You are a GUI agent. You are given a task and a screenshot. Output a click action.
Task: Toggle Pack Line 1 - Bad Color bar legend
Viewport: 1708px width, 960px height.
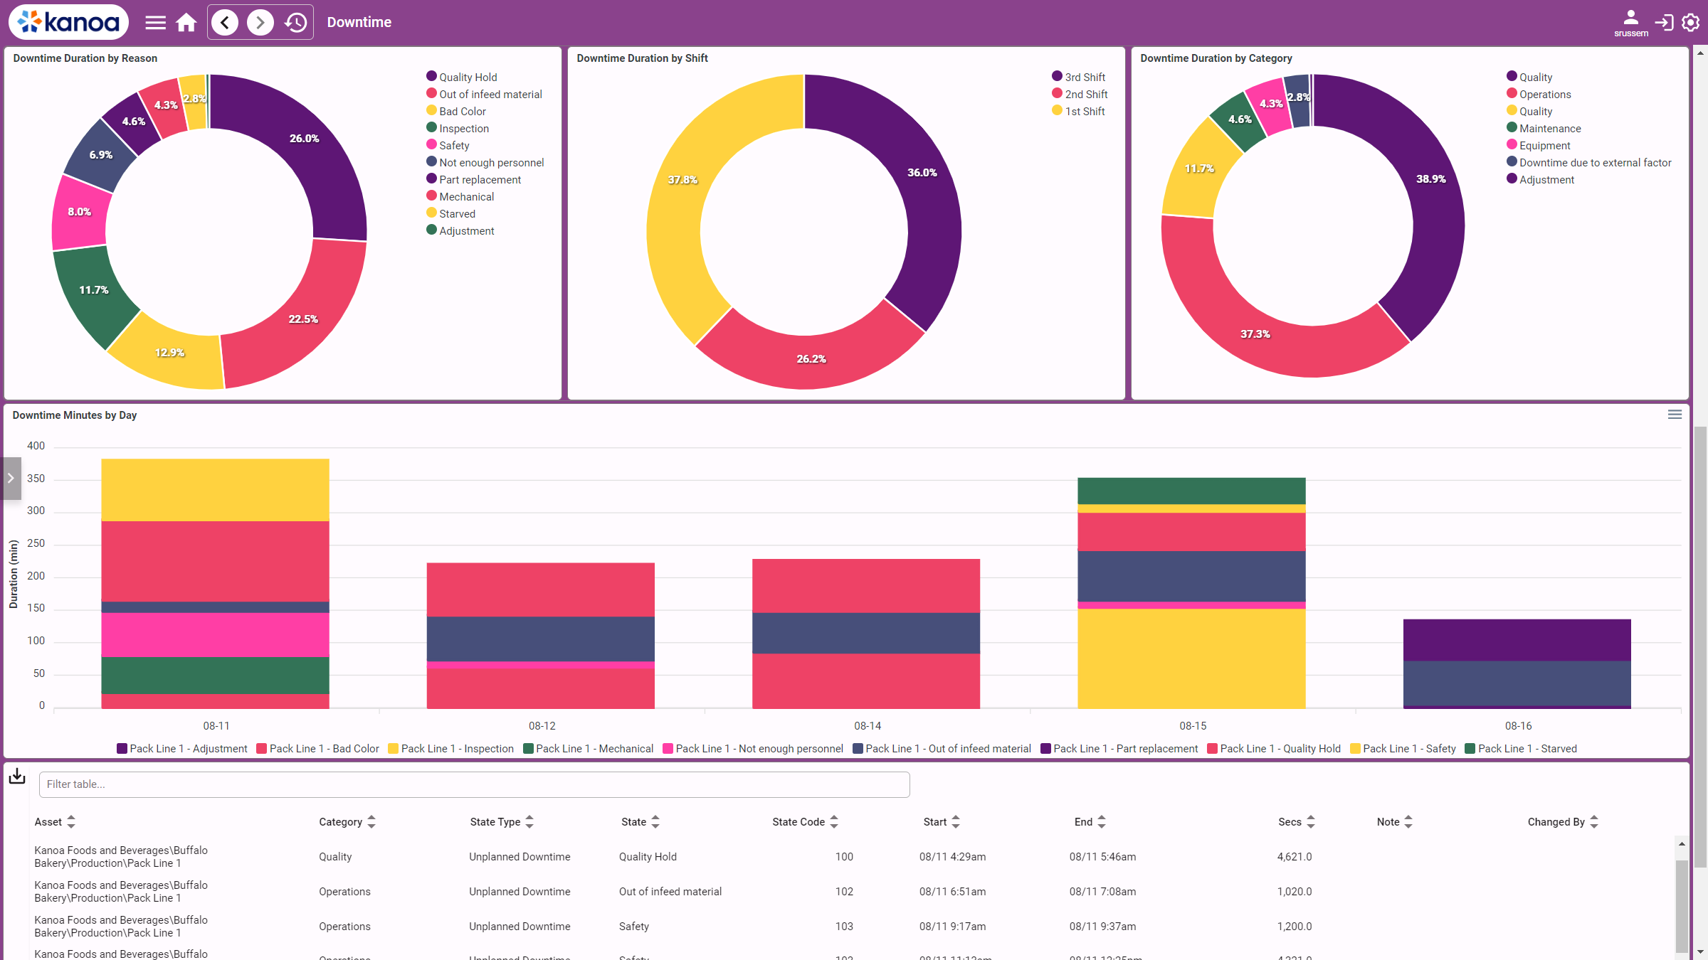pos(318,748)
